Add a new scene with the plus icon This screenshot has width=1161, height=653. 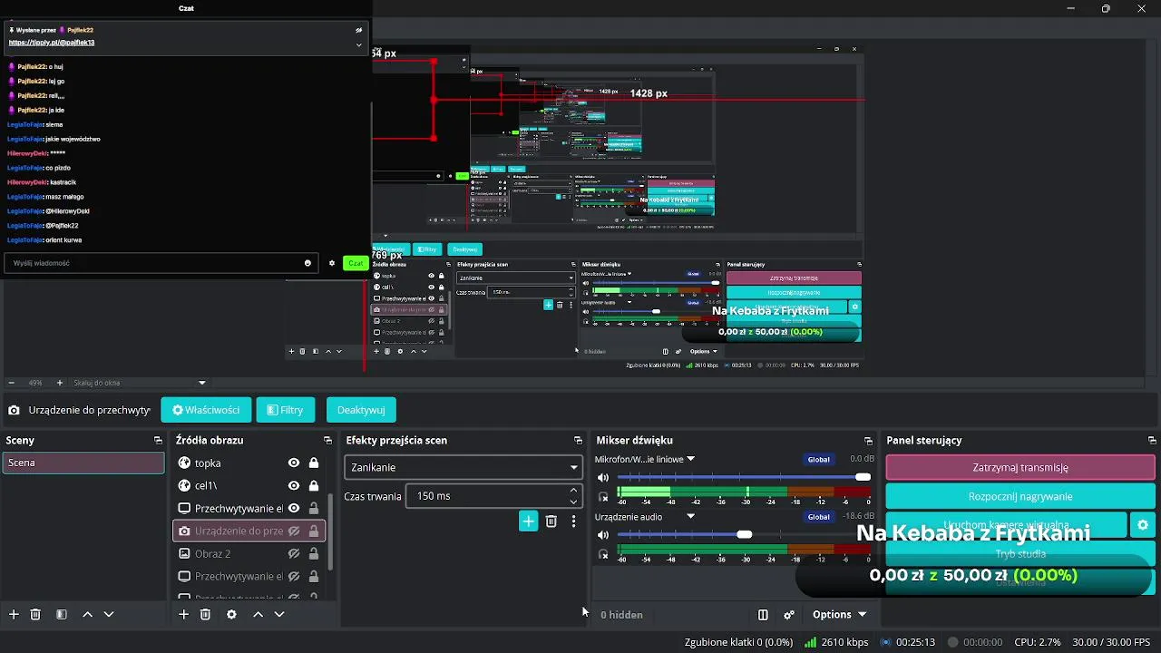point(14,614)
